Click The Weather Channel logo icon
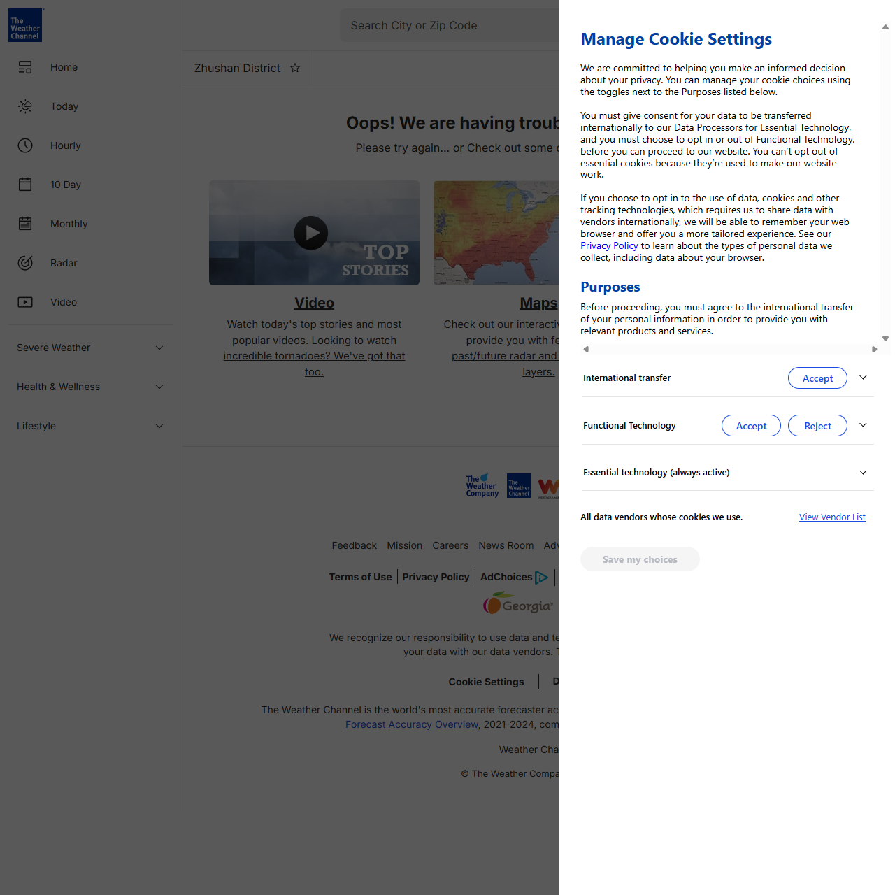Viewport: 895px width, 895px height. click(25, 25)
